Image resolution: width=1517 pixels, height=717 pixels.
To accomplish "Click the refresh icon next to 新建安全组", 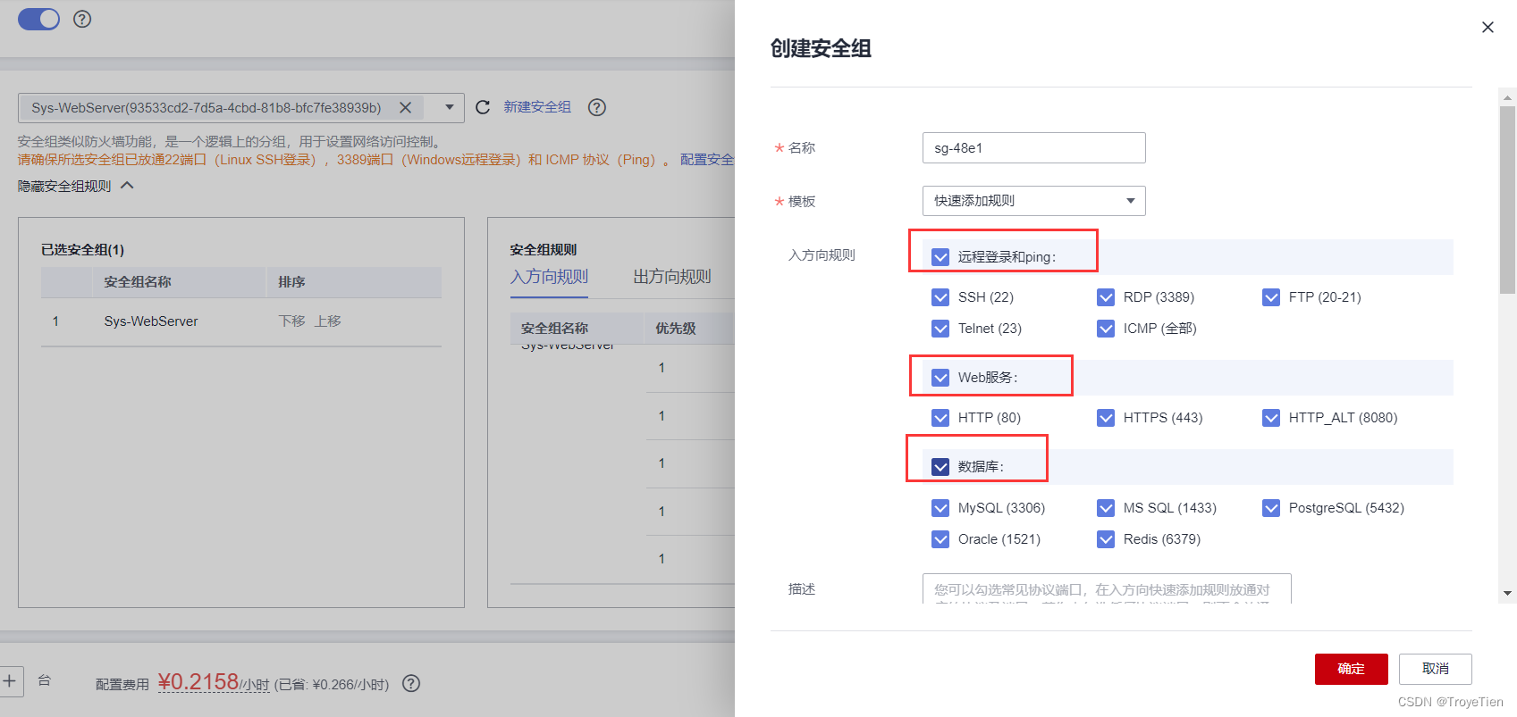I will [483, 107].
